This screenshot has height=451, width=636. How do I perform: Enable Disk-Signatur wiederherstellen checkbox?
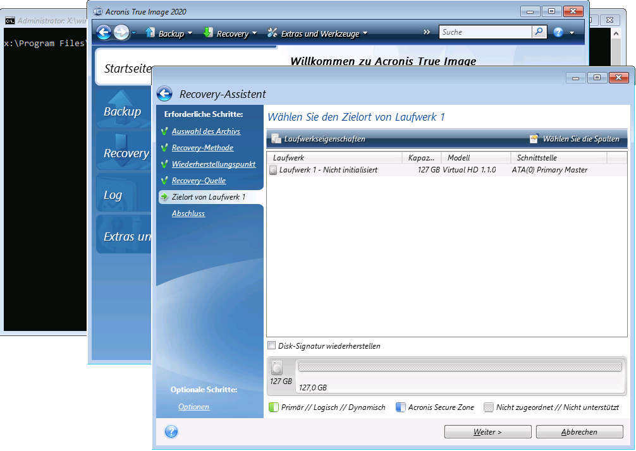click(x=271, y=346)
